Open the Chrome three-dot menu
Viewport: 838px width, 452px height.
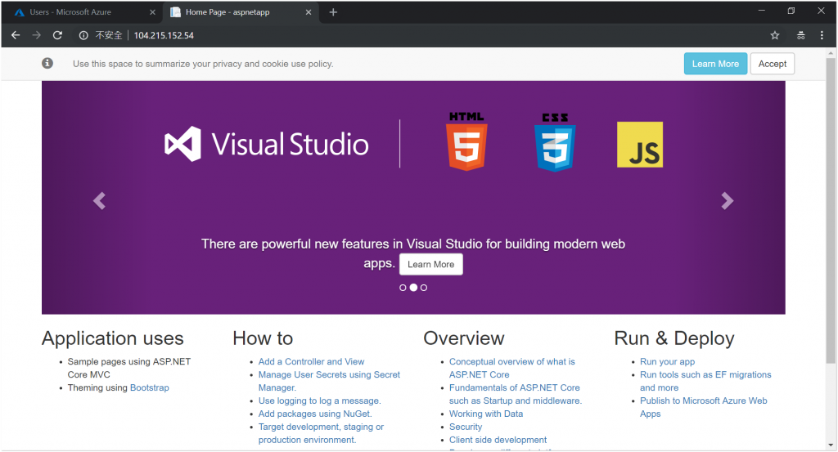tap(822, 35)
